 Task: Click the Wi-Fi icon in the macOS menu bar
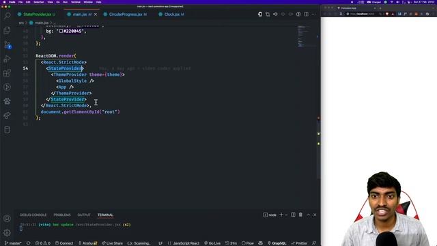pos(392,2)
